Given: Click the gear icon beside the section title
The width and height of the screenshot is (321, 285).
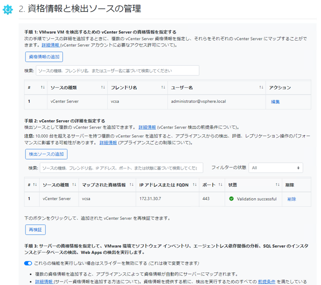Looking at the screenshot, I should [x=8, y=9].
